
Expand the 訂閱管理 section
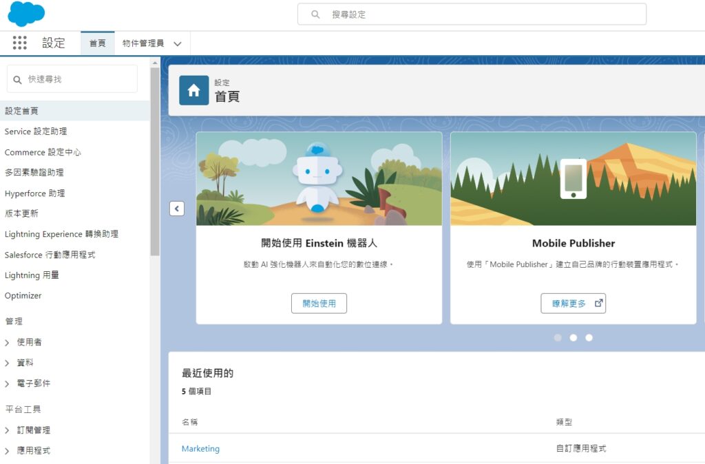pyautogui.click(x=8, y=430)
